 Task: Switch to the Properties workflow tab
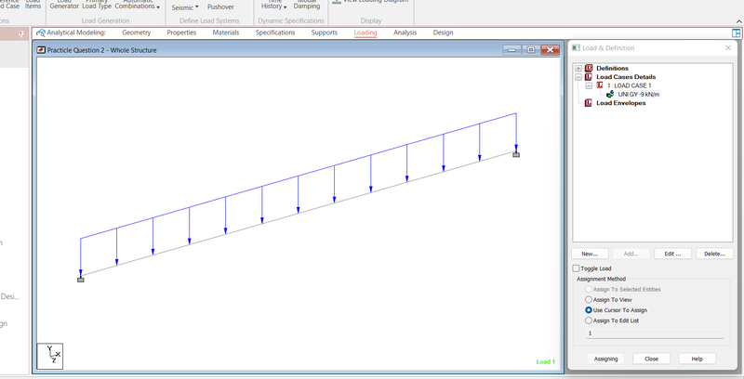(x=181, y=33)
